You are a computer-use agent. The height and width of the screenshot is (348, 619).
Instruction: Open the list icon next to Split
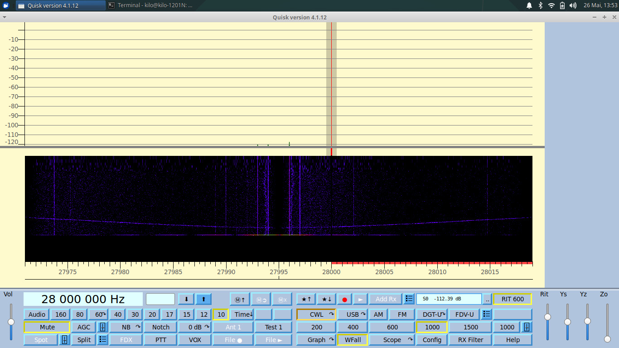click(102, 340)
